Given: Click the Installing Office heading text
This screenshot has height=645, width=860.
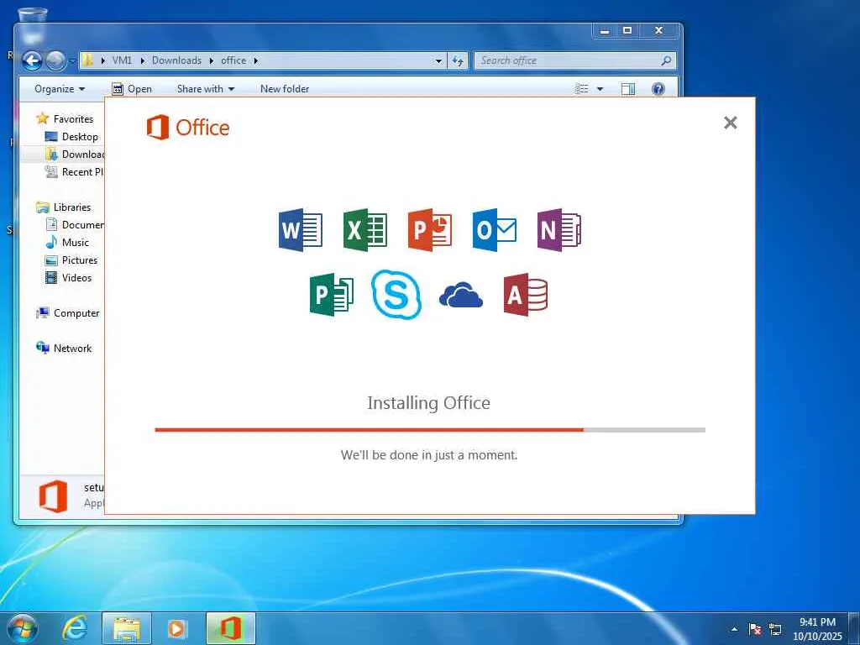Looking at the screenshot, I should pyautogui.click(x=428, y=402).
